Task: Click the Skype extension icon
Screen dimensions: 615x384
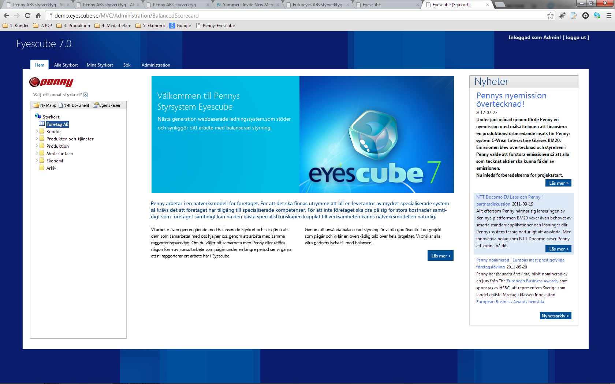Action: [x=597, y=15]
